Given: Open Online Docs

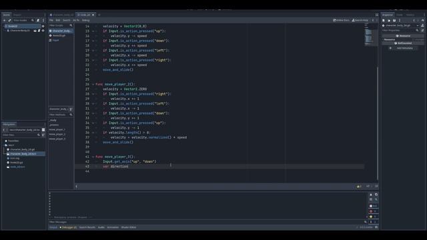Looking at the screenshot, I should coord(341,20).
